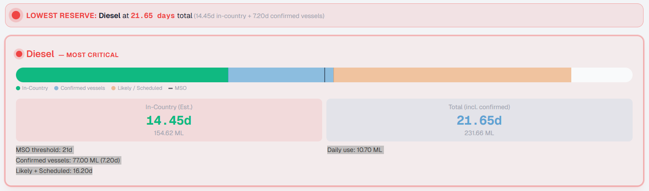Select the 'Confirmed vessels: 77.00 ML' line
649x191 pixels.
pos(68,160)
